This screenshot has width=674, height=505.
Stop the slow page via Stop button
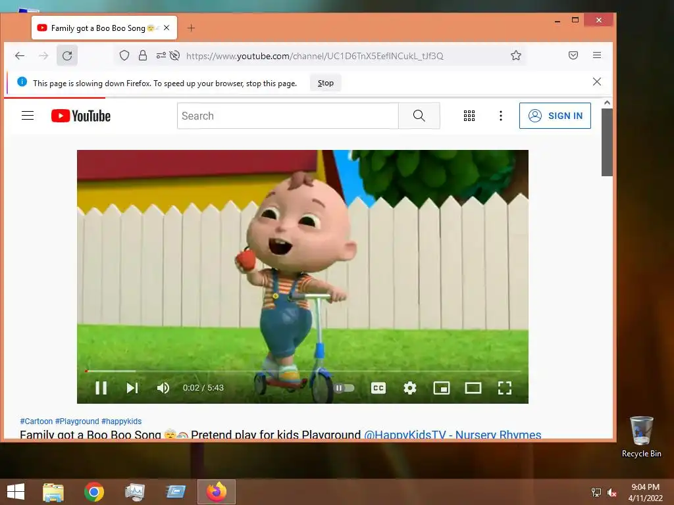[x=325, y=83]
